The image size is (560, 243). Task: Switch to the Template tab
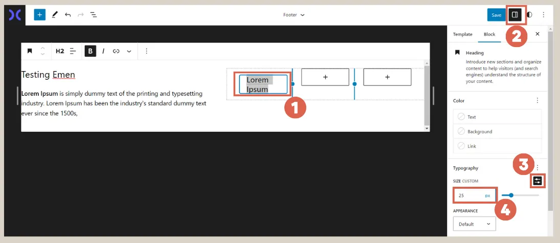(462, 34)
